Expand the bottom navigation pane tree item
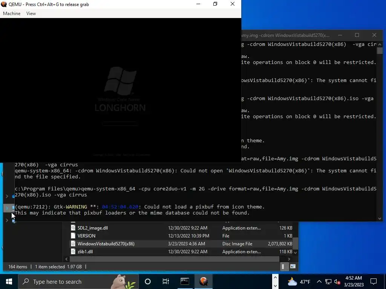The image size is (386, 289). click(x=7, y=220)
